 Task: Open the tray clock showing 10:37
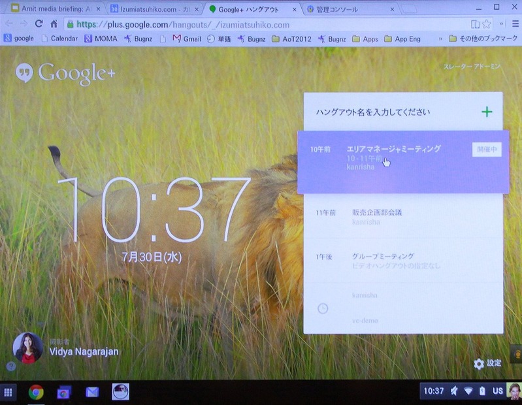tap(434, 391)
